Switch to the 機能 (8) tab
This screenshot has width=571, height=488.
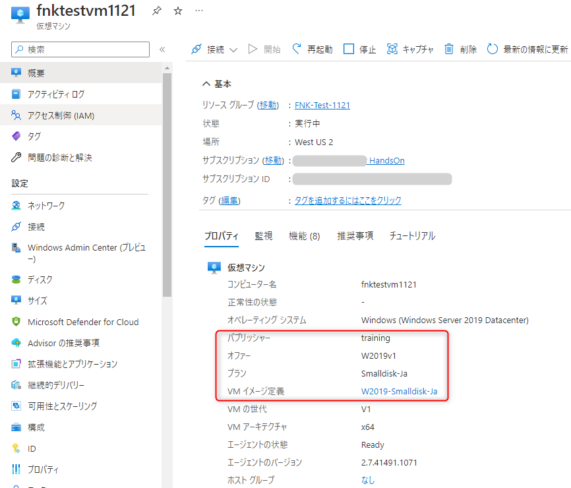pyautogui.click(x=305, y=236)
